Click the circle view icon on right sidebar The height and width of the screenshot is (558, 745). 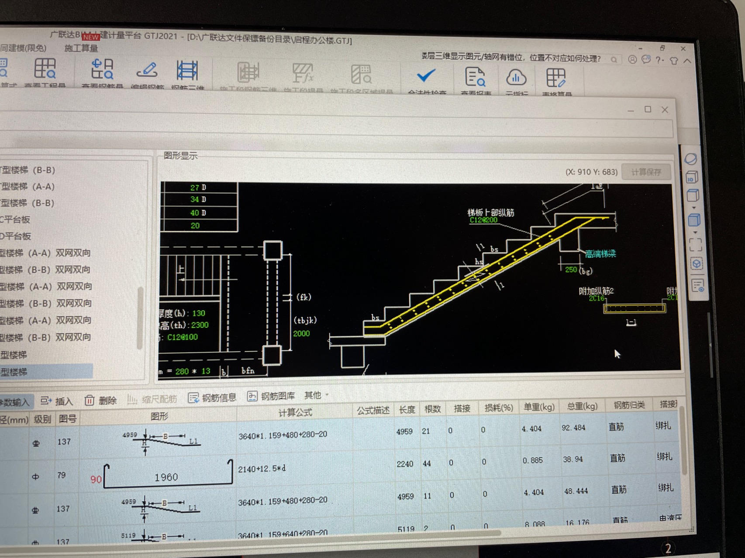pyautogui.click(x=690, y=159)
